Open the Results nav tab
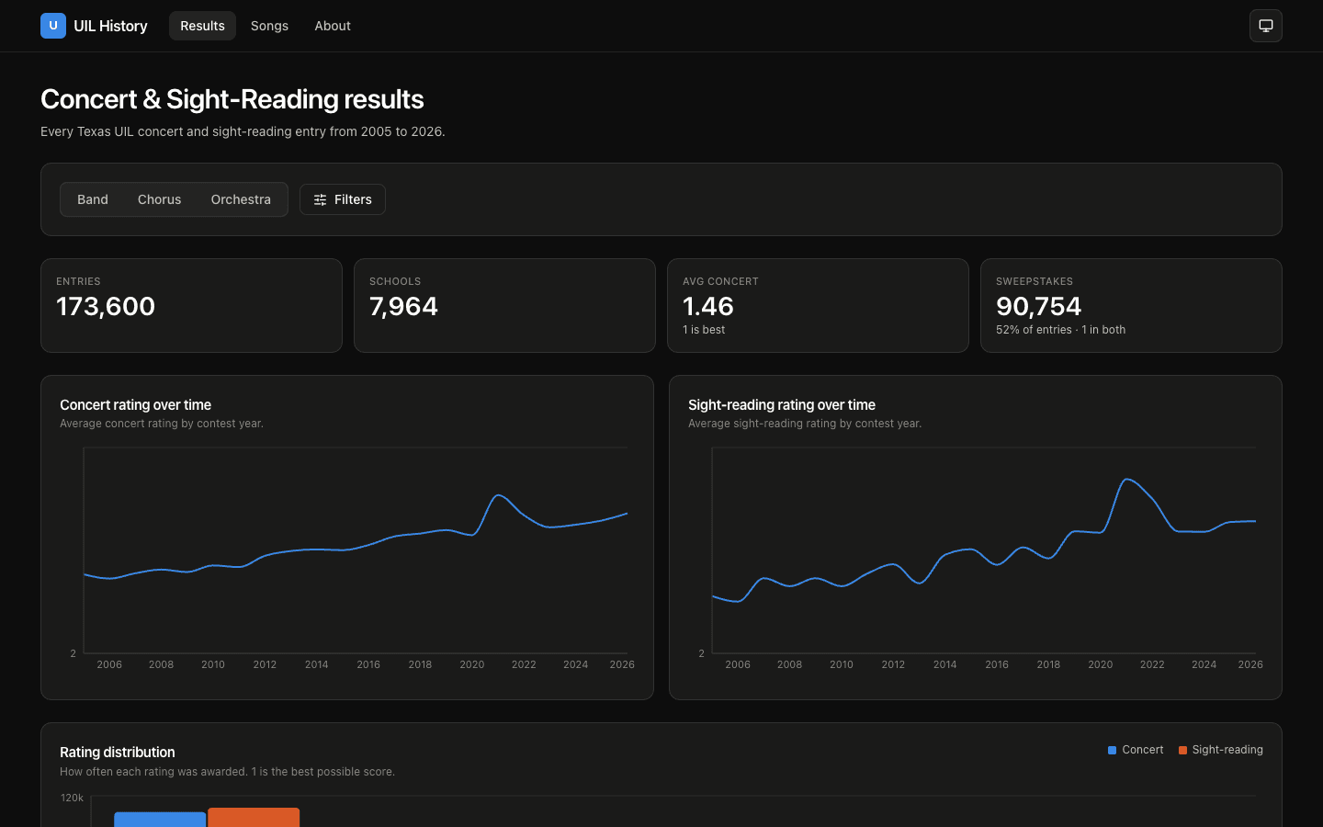Viewport: 1323px width, 827px height. [x=202, y=26]
